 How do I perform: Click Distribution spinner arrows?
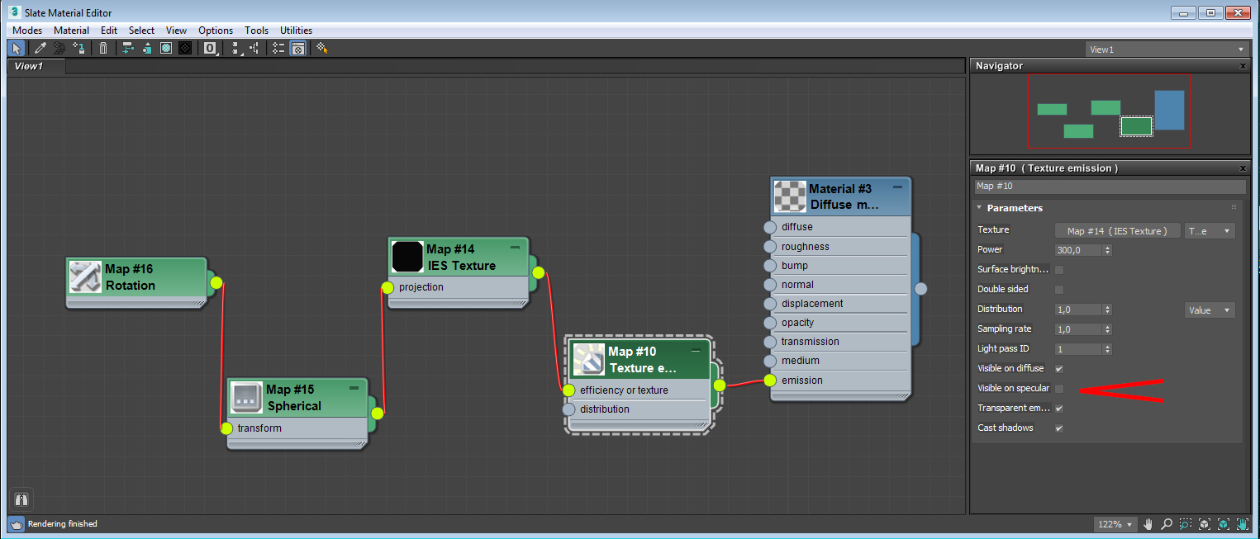(1107, 310)
